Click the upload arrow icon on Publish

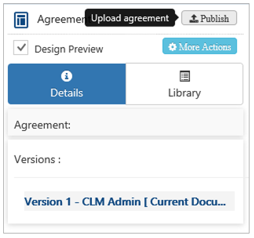(194, 19)
